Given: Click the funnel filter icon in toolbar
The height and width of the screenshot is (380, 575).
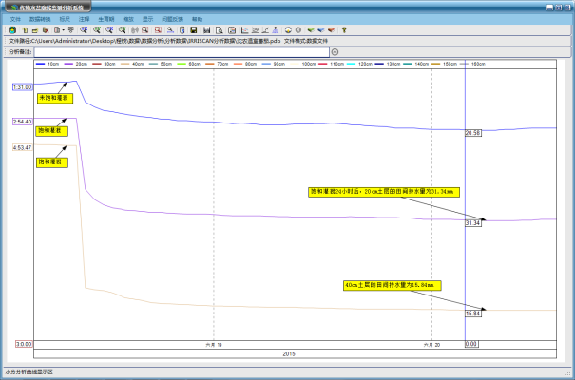Looking at the screenshot, I should point(71,30).
